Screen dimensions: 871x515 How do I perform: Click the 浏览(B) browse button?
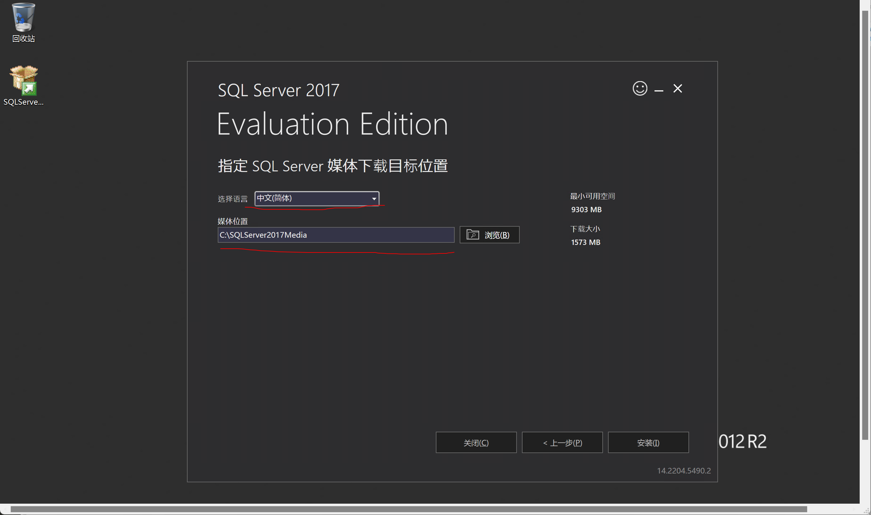tap(489, 235)
